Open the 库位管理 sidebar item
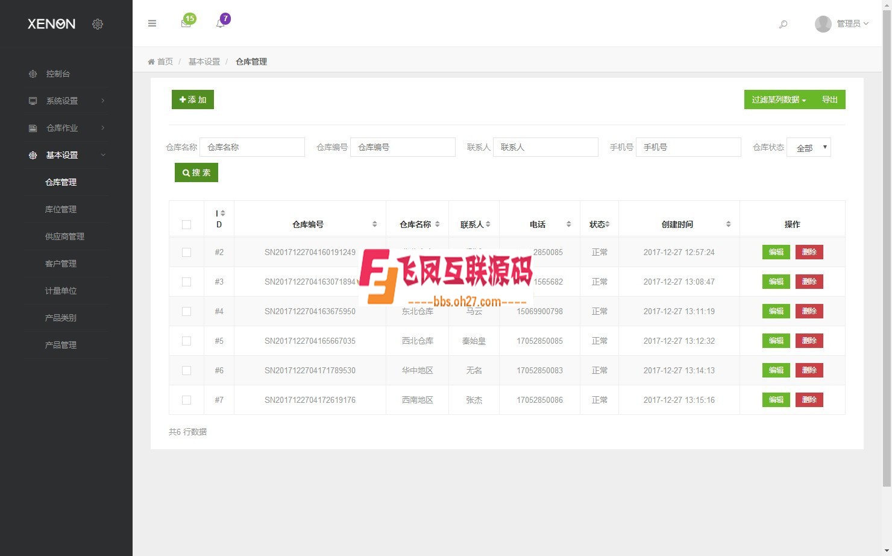Viewport: 892px width, 556px height. click(61, 209)
